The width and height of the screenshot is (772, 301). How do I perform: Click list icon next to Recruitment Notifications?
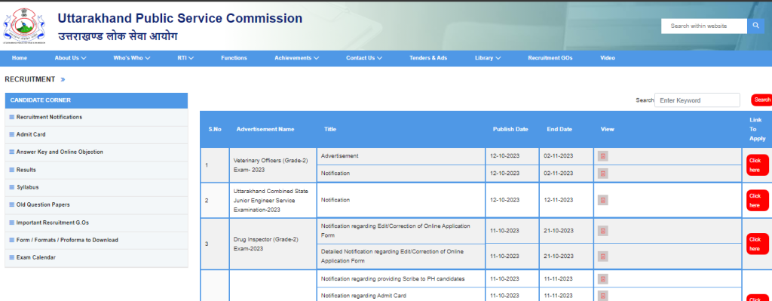pos(12,117)
